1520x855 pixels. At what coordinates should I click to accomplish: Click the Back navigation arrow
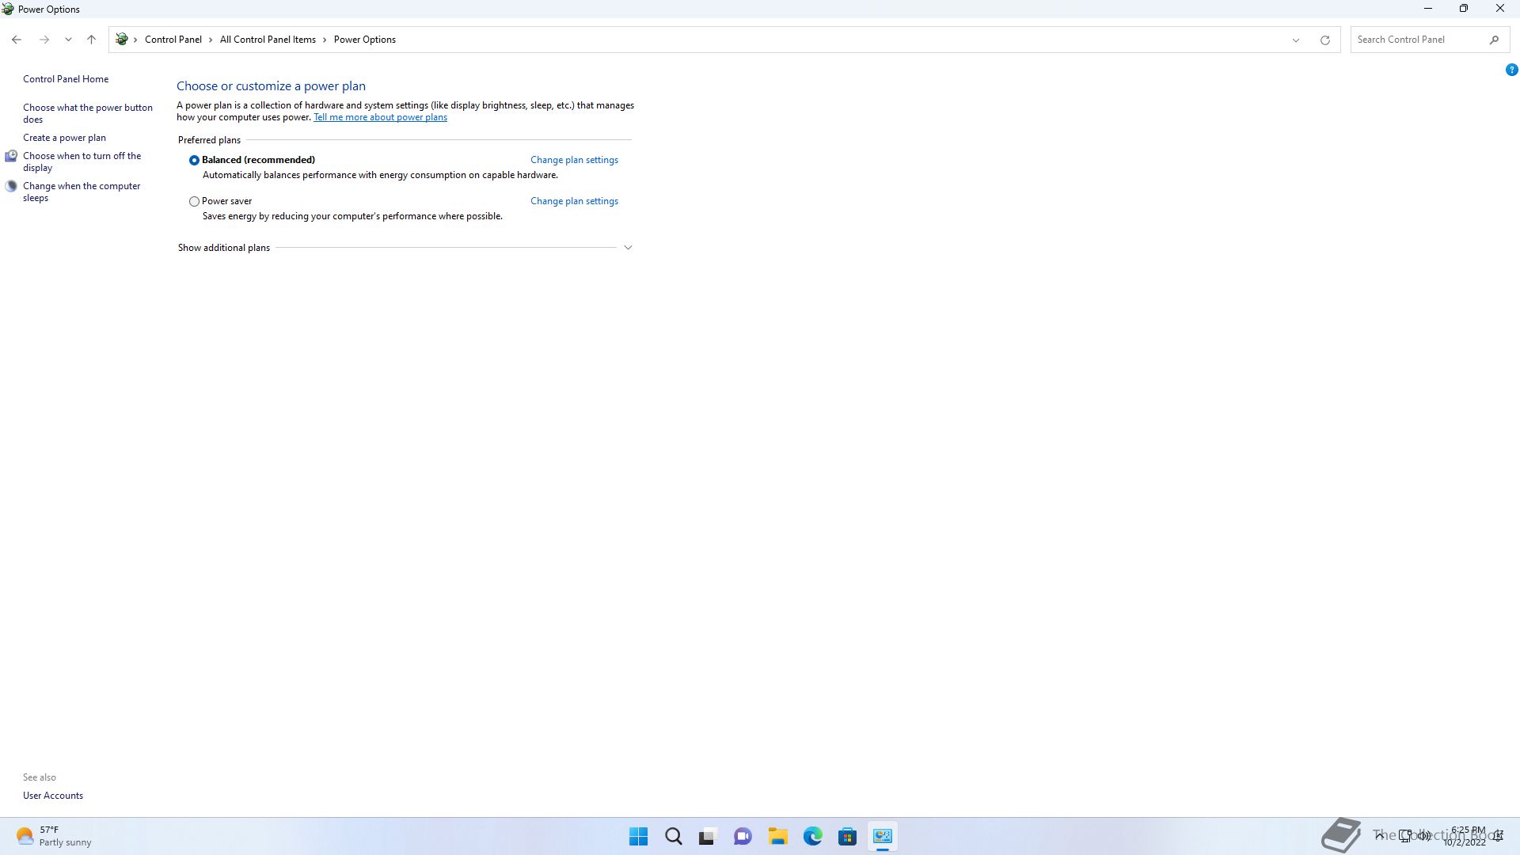click(17, 40)
